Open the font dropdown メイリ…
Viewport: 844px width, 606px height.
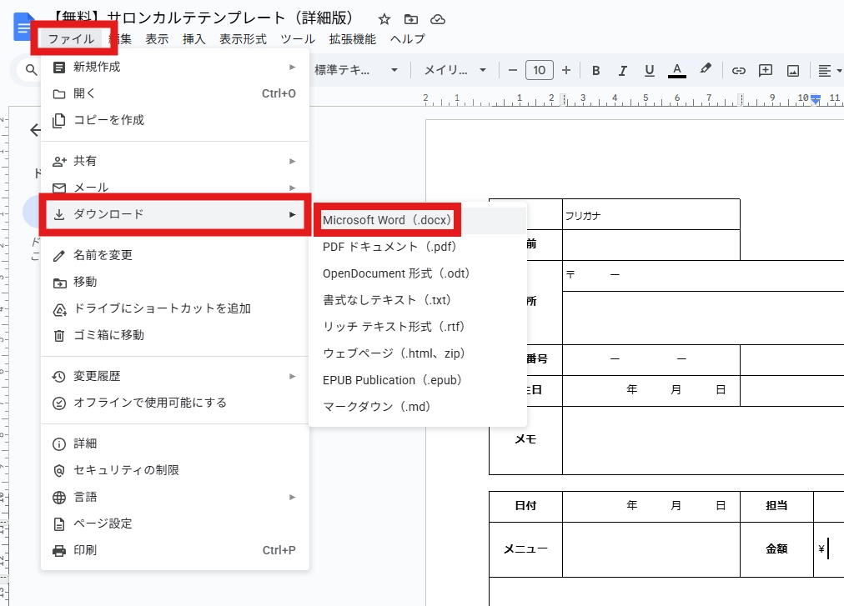point(455,71)
